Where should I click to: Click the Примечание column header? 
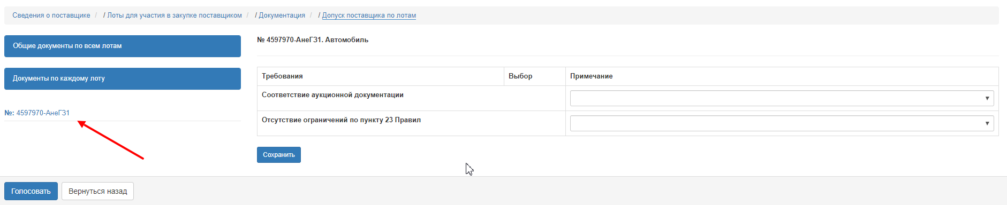point(591,76)
